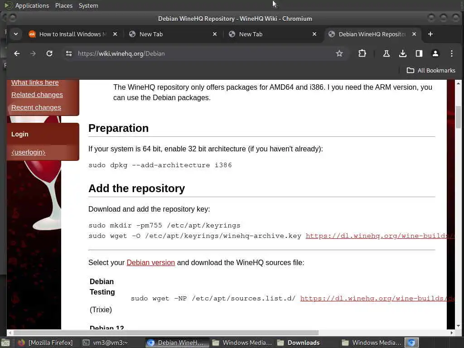
Task: Open the Extensions puzzle icon
Action: [x=362, y=53]
